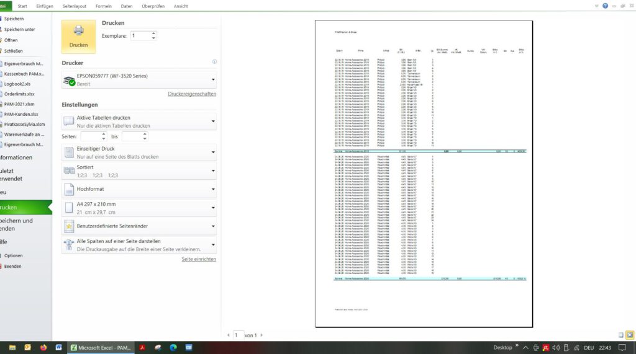636x354 pixels.
Task: Click the Speichern unter save-as icon
Action: coord(1,29)
